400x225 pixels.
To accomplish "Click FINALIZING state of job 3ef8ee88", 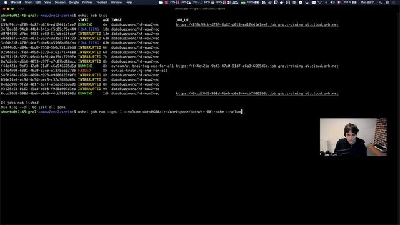I will pyautogui.click(x=89, y=29).
